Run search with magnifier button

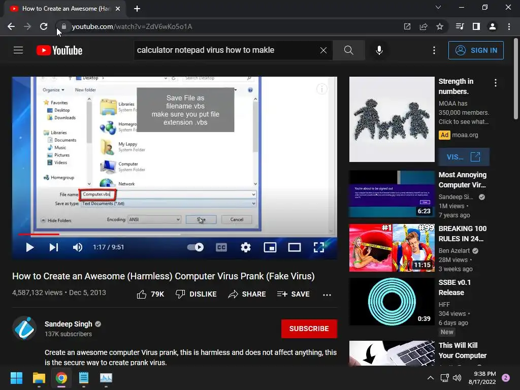click(348, 50)
